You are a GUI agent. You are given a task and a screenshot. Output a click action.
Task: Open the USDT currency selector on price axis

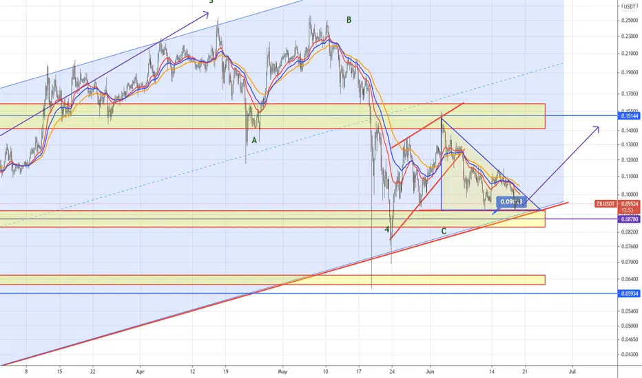point(630,7)
